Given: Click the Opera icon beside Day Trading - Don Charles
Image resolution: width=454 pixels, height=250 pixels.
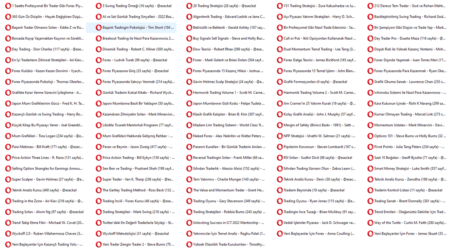Looking at the screenshot, I should point(8,49).
